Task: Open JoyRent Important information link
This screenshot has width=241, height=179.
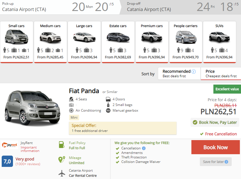Action: (30, 149)
